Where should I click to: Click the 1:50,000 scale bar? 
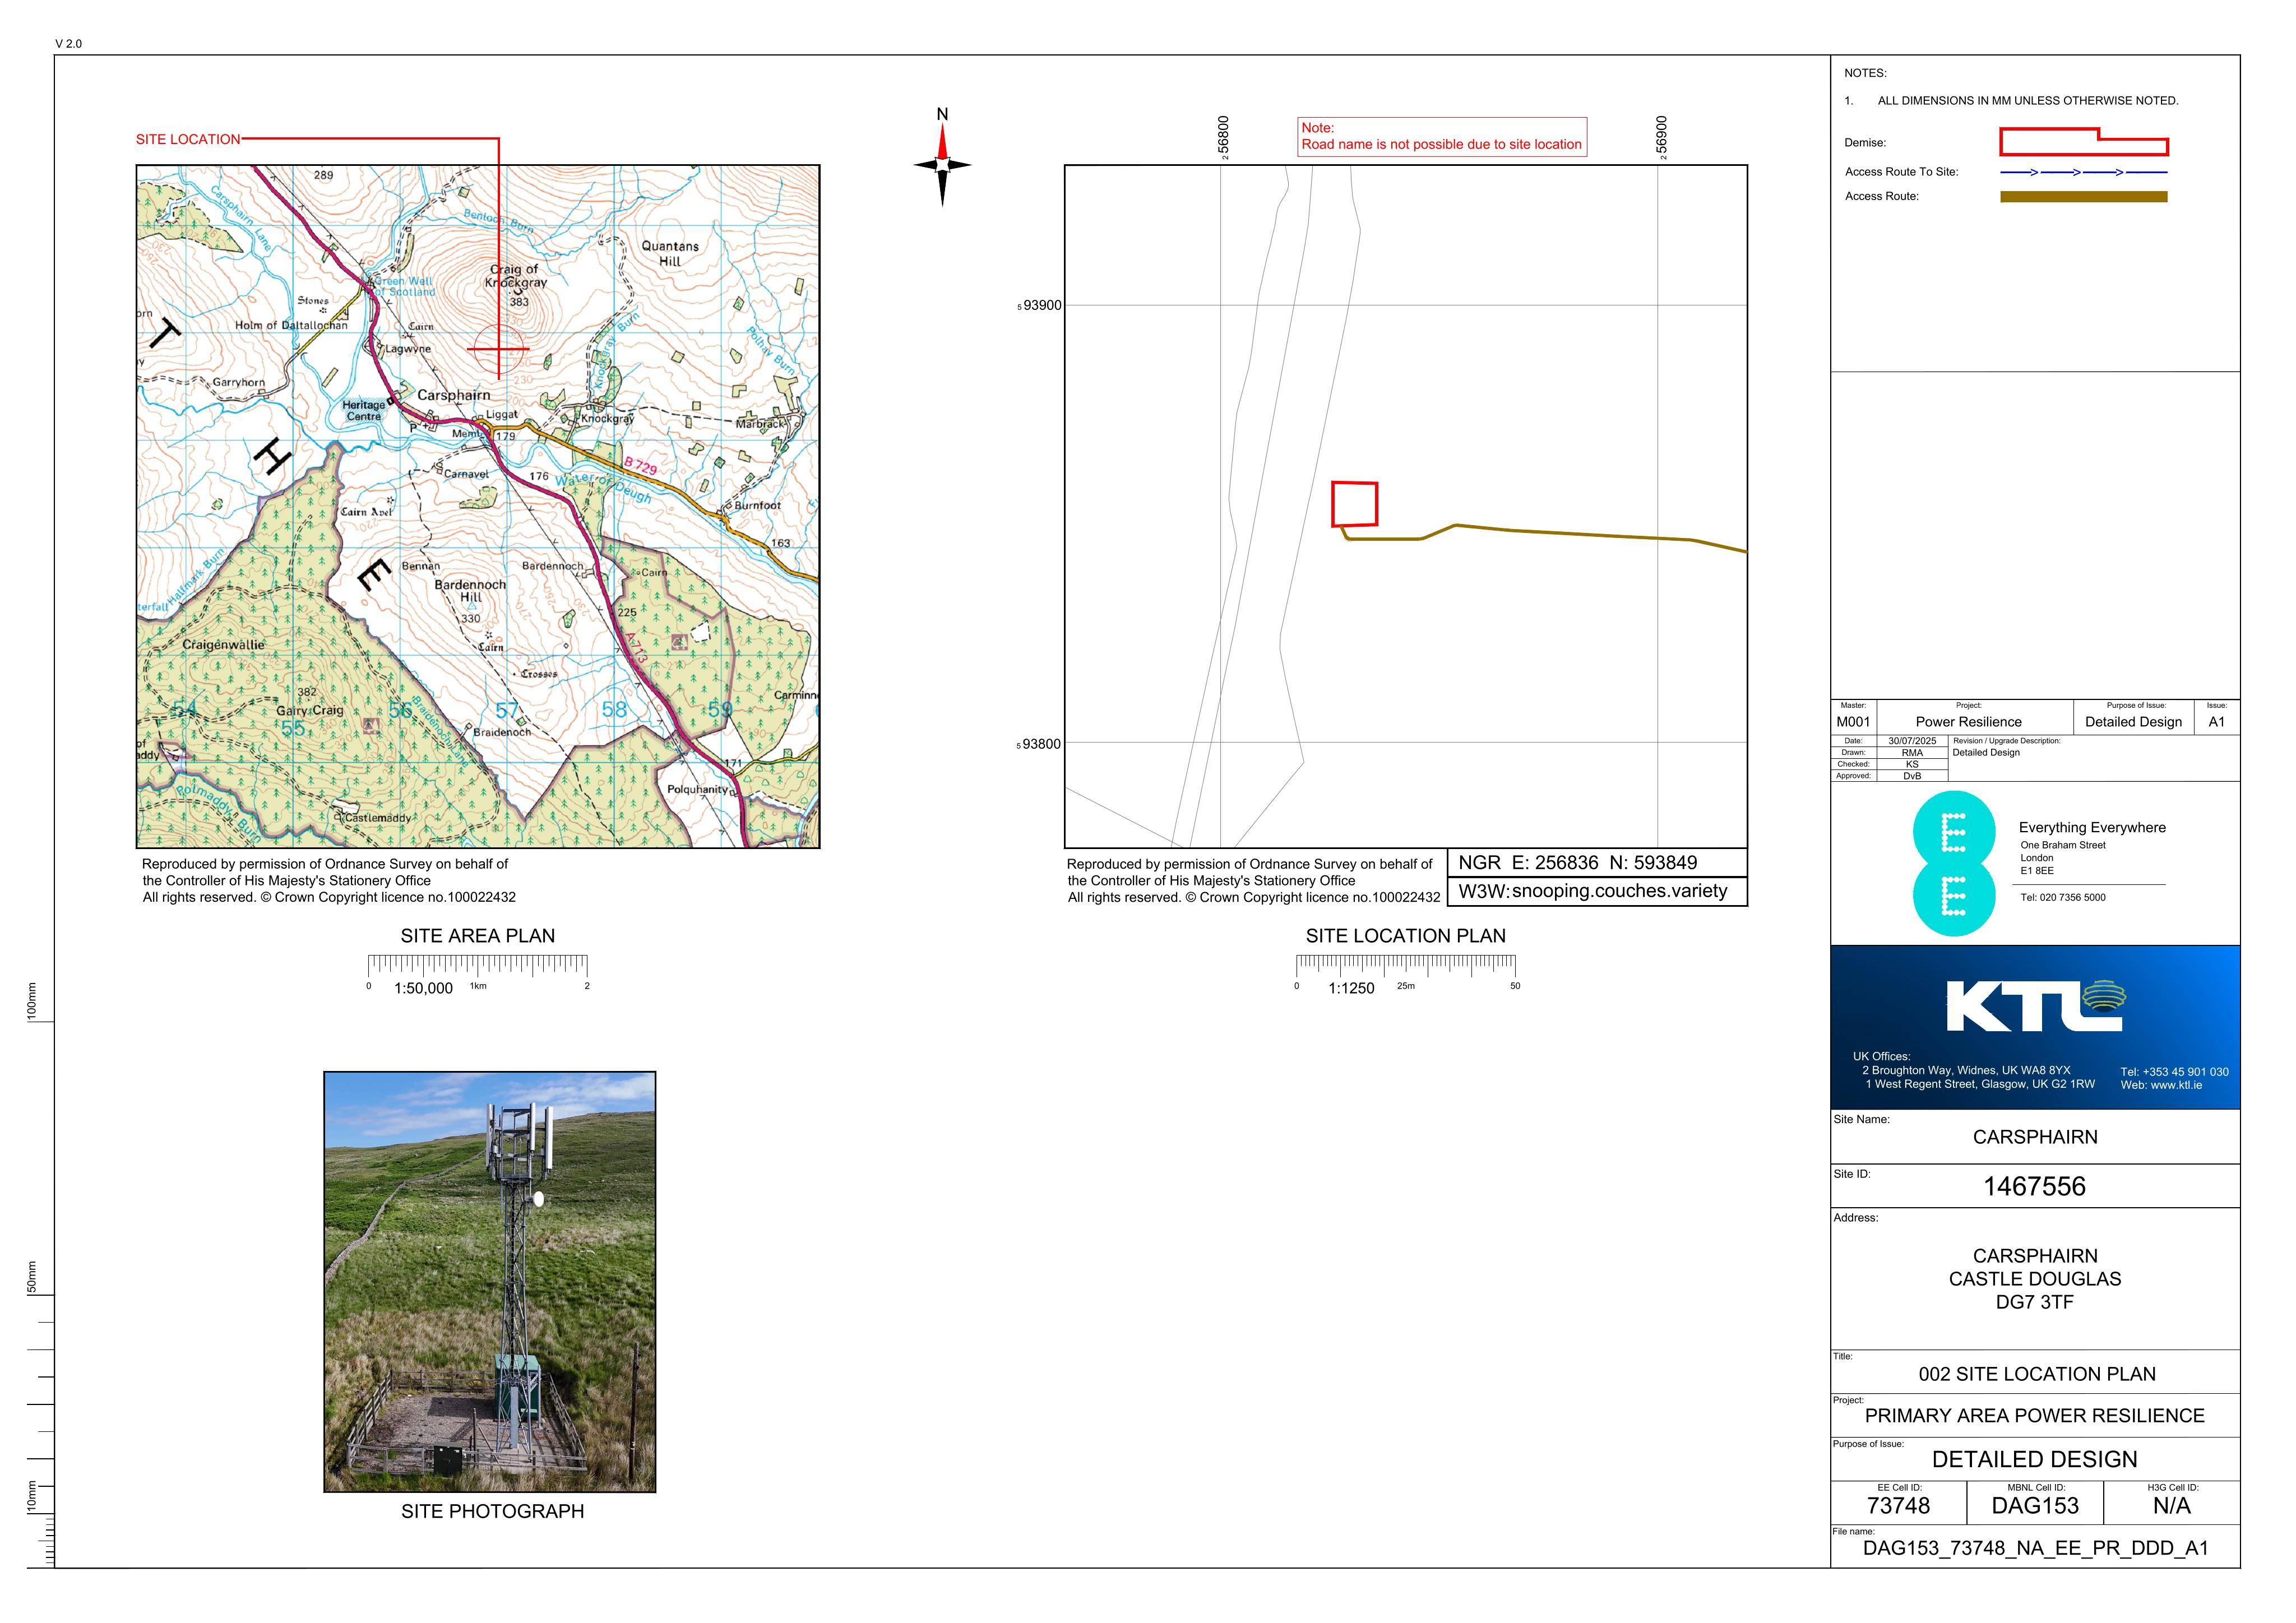(478, 974)
